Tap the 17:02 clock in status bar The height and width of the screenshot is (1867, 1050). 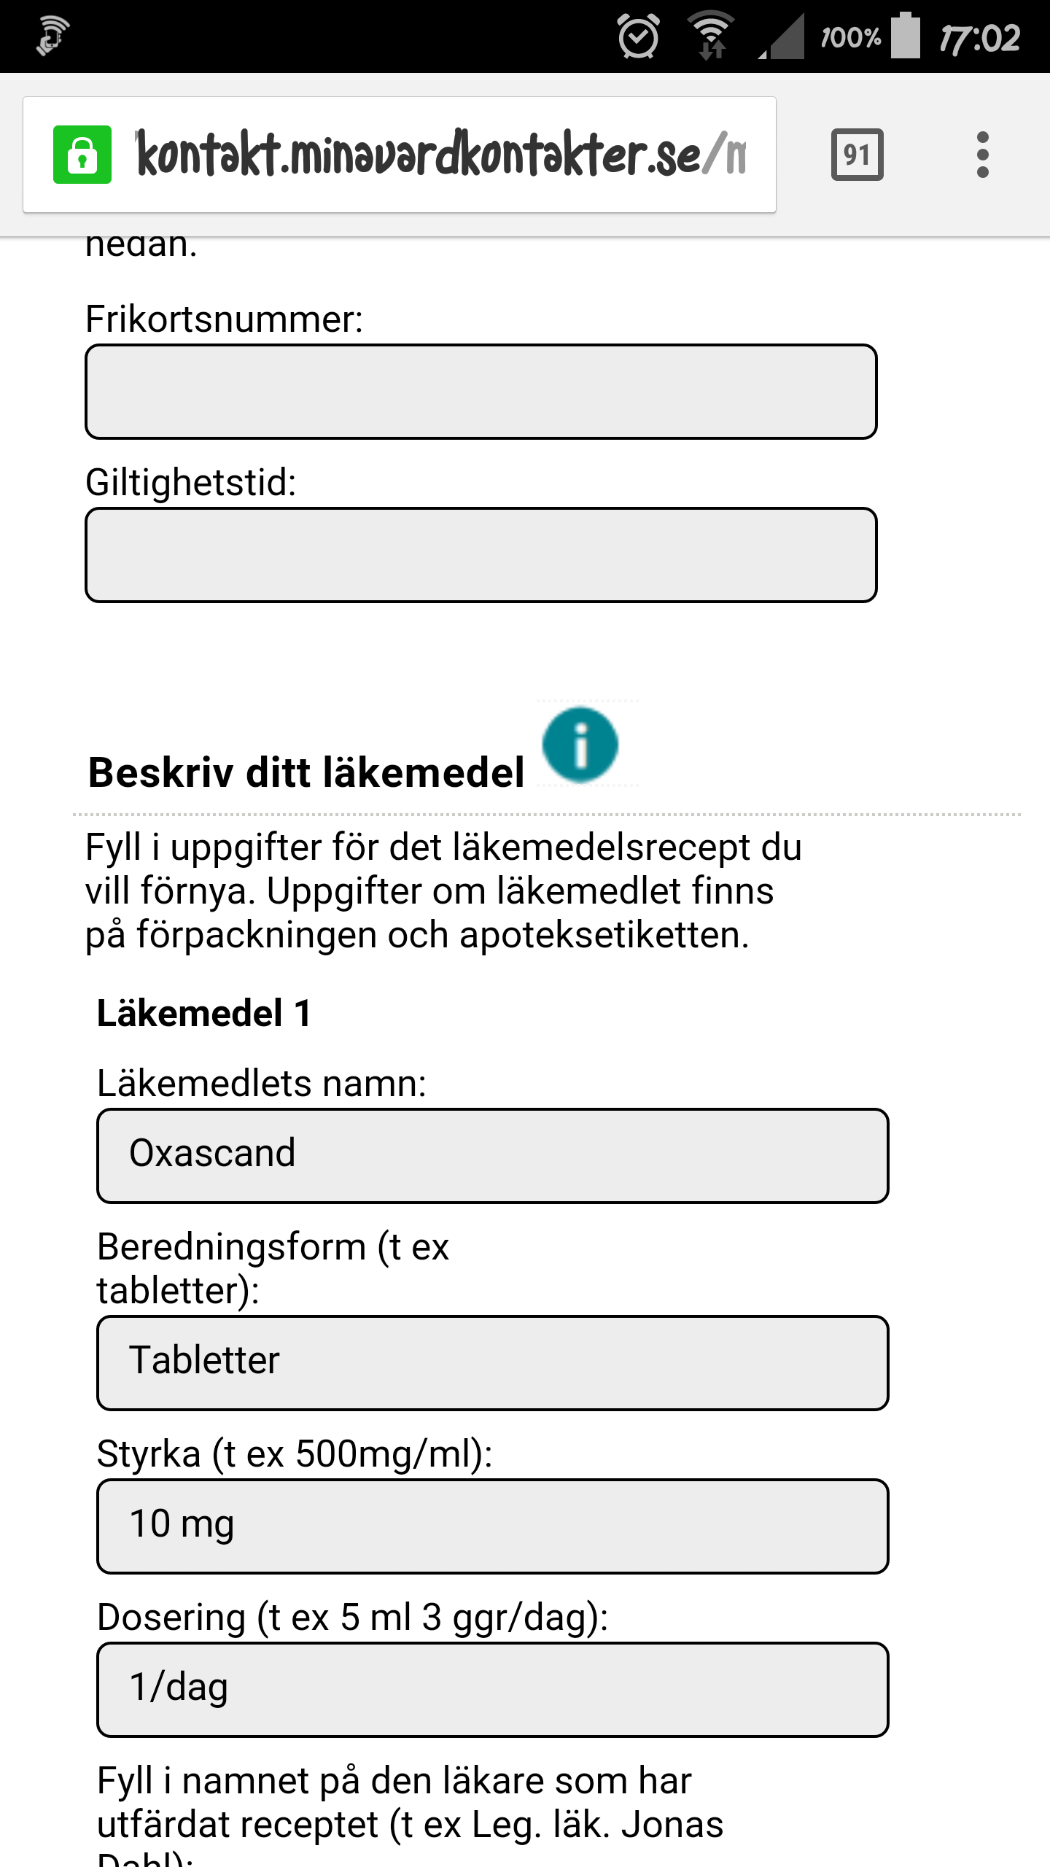coord(979,38)
